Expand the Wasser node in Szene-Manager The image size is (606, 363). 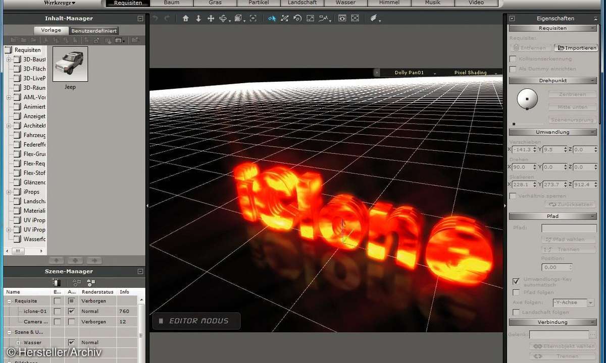18,342
